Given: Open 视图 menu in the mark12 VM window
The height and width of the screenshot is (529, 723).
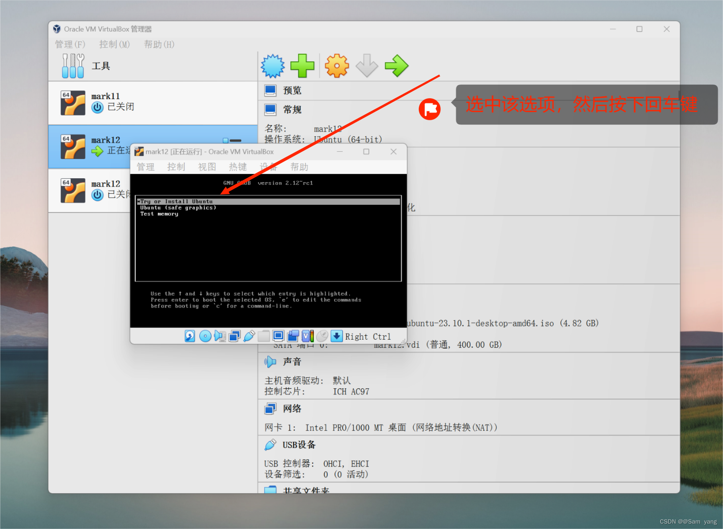Looking at the screenshot, I should [207, 167].
